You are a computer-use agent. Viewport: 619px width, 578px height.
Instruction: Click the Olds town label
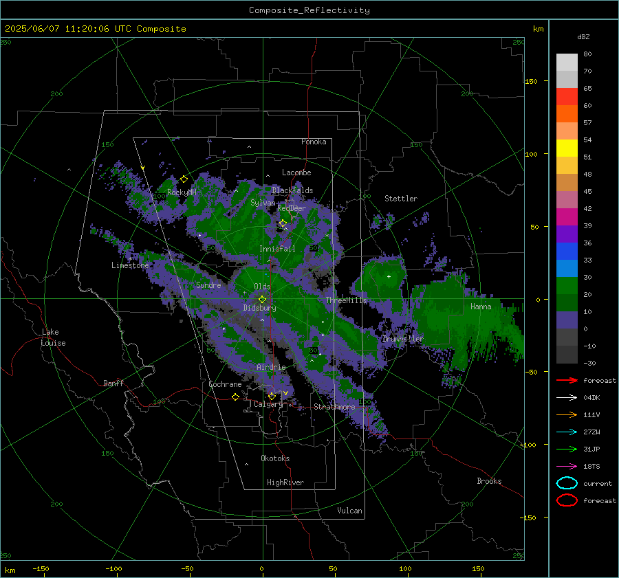coord(262,287)
